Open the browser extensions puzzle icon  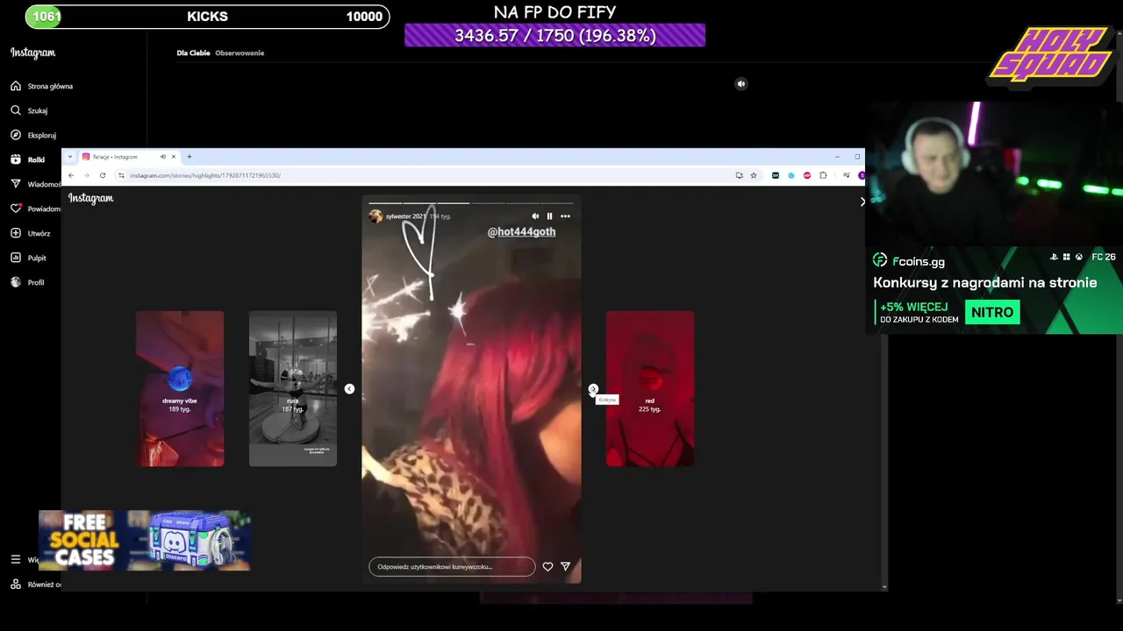pyautogui.click(x=823, y=175)
